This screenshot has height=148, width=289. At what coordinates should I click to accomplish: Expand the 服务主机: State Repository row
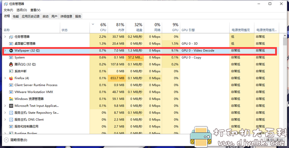(5, 113)
